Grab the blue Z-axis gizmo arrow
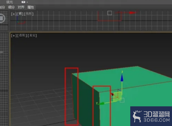Image resolution: width=172 pixels, height=126 pixels. (x=122, y=78)
